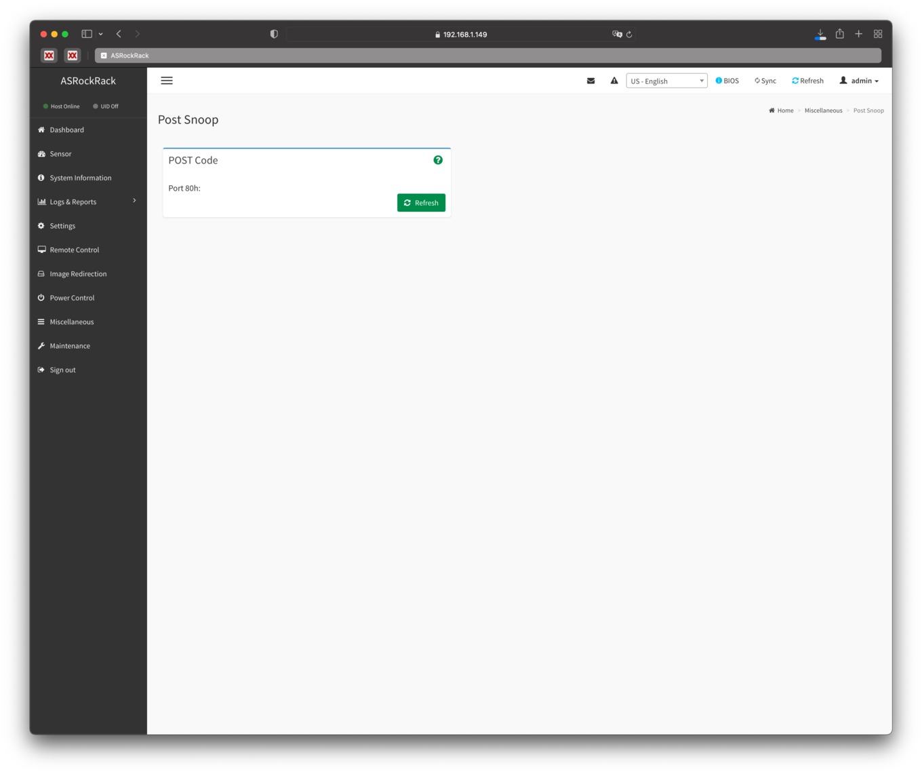Open the messages envelope icon
This screenshot has width=922, height=774.
coord(591,81)
